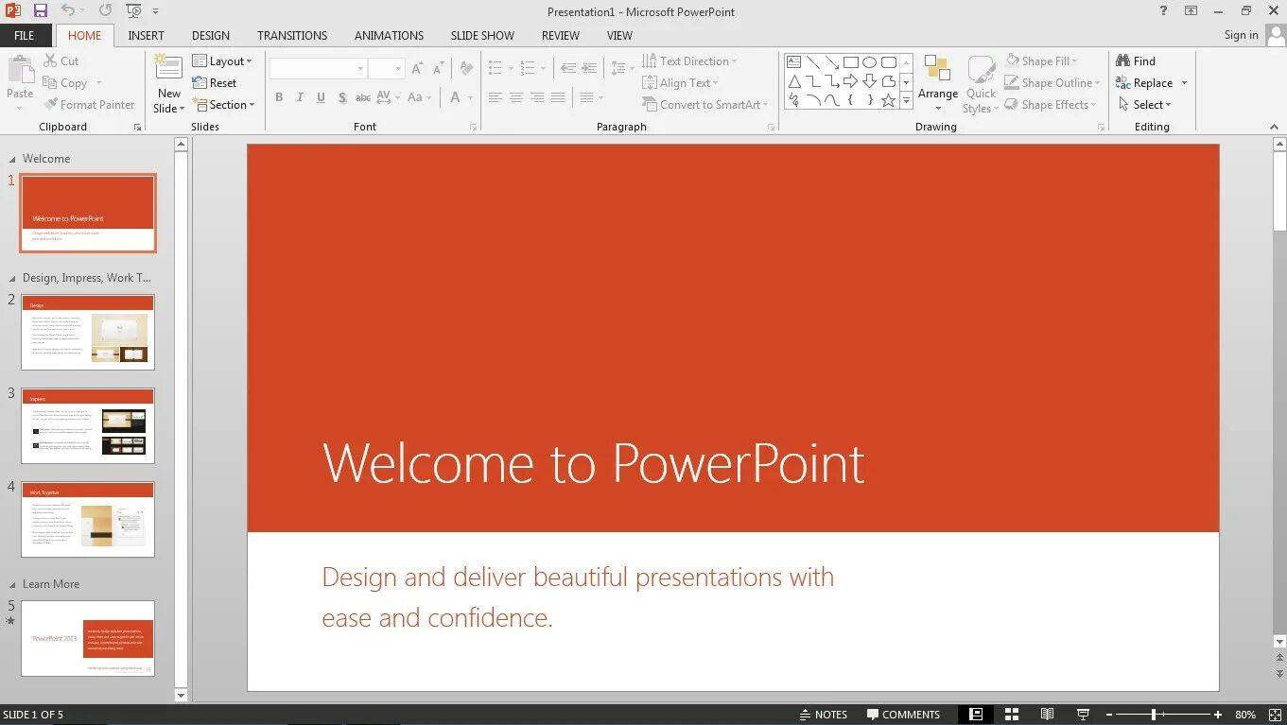Viewport: 1287px width, 725px height.
Task: Switch to the INSERT tab
Action: click(x=146, y=35)
